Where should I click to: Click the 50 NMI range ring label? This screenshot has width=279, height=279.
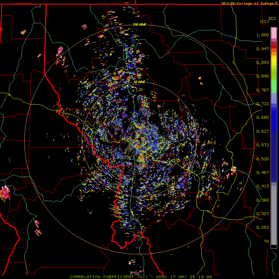[139, 82]
